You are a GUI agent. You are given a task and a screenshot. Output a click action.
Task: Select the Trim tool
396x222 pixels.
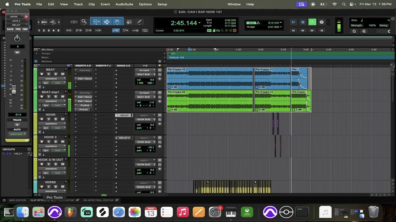point(96,22)
